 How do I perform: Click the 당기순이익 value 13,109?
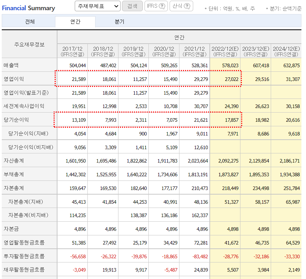tap(79, 120)
